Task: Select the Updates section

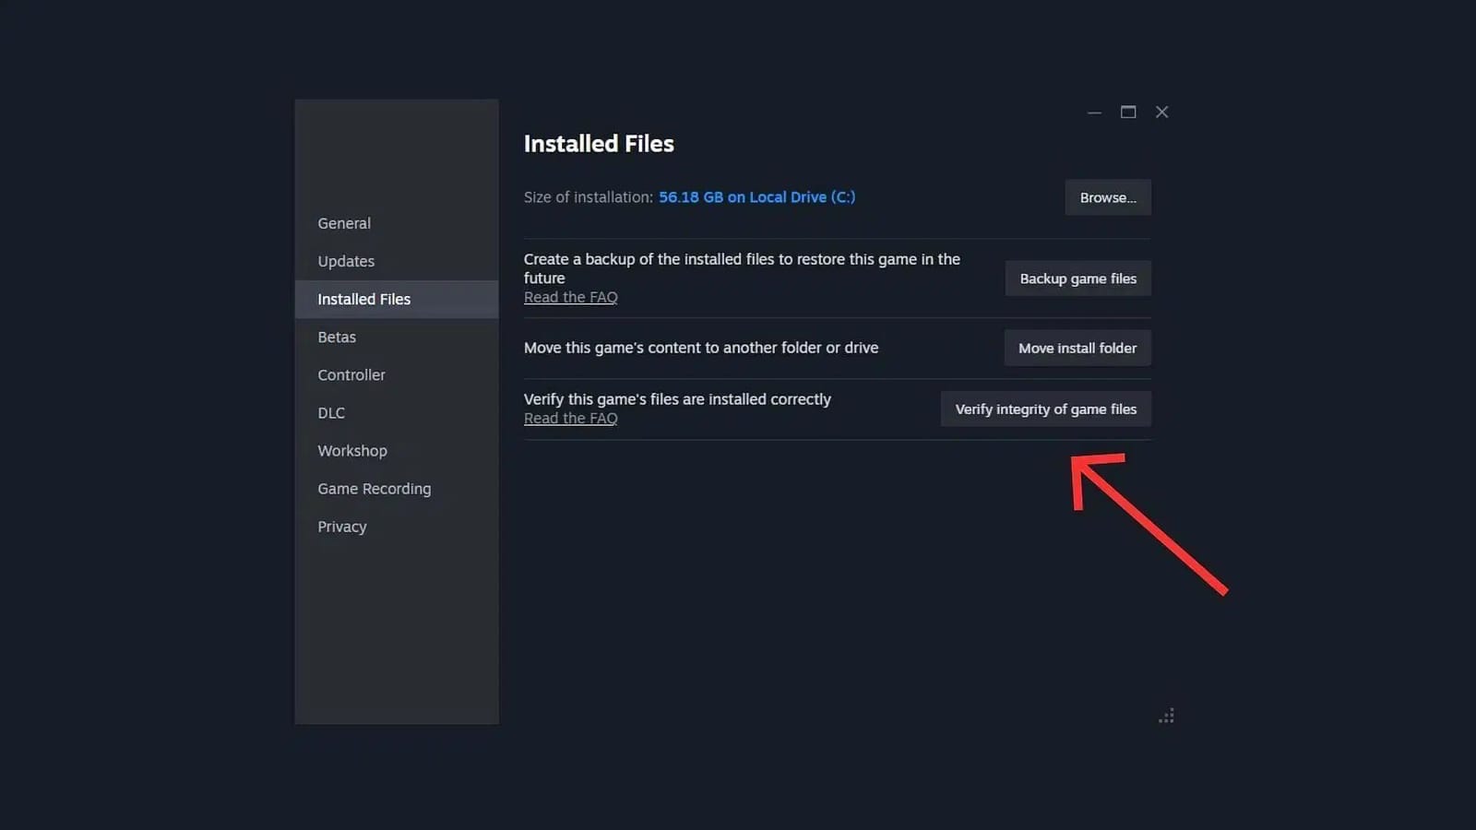Action: [346, 261]
